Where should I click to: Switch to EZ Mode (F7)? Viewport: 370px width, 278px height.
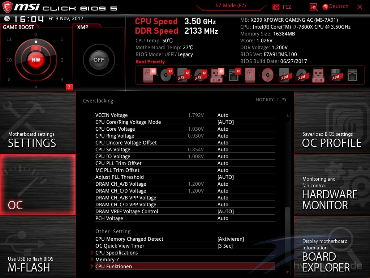(231, 6)
